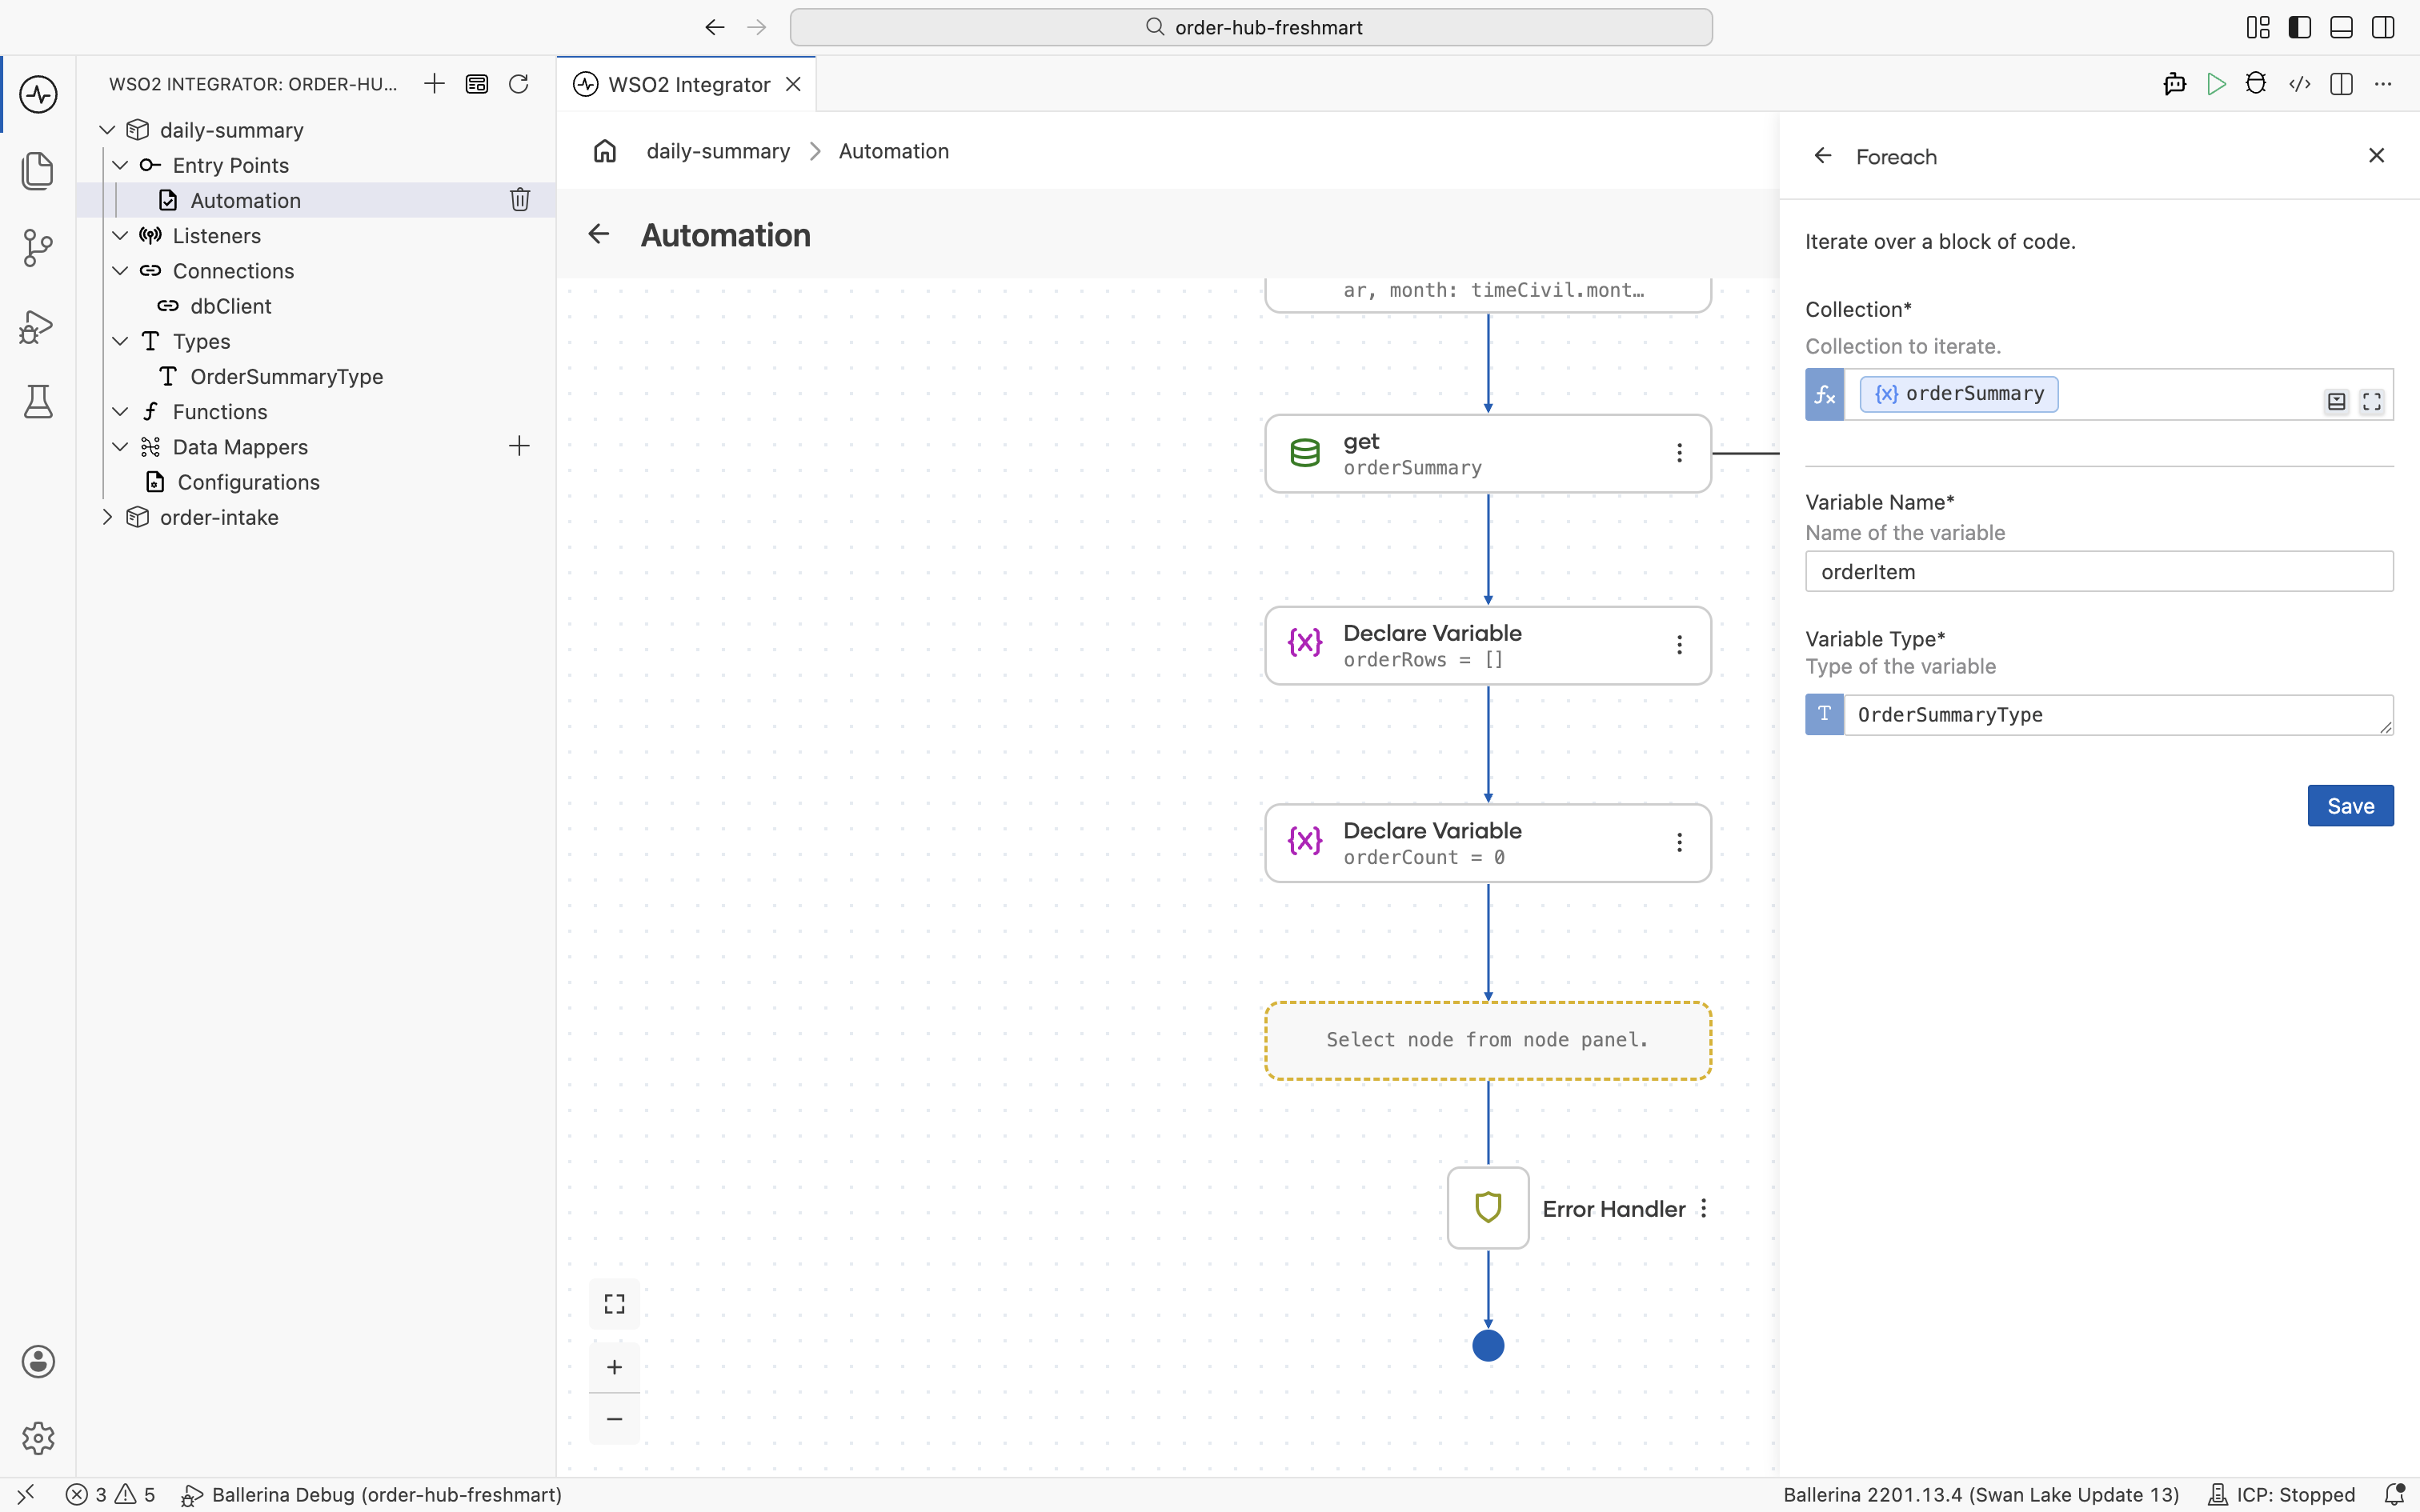Image resolution: width=2420 pixels, height=1512 pixels.
Task: Click the Variable Name input field
Action: click(x=2099, y=572)
